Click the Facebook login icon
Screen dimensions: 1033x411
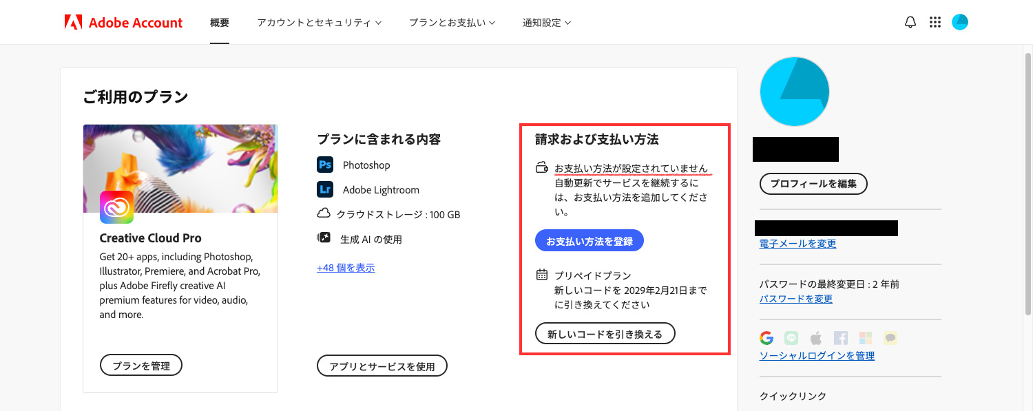point(841,338)
